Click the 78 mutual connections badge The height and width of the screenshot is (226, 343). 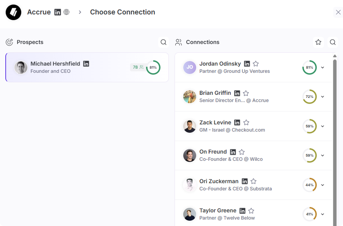138,67
